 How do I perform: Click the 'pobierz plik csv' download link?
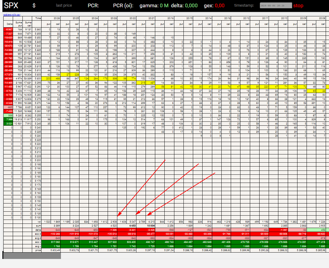coord(12,15)
